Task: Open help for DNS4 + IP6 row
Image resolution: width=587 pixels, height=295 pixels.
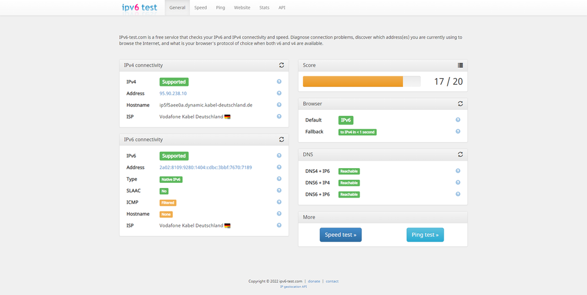Action: pos(458,170)
